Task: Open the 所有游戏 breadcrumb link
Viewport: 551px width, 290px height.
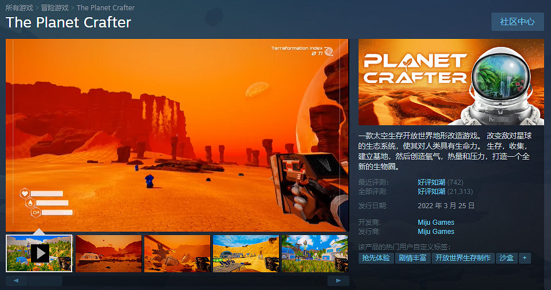Action: pos(19,8)
